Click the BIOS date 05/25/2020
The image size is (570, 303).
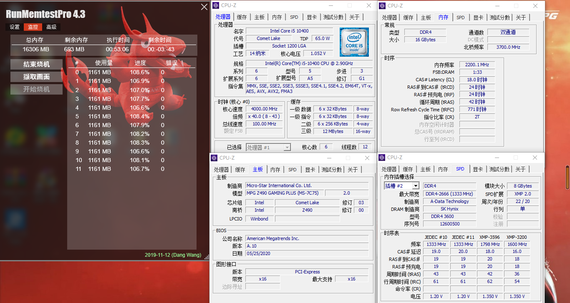click(307, 253)
